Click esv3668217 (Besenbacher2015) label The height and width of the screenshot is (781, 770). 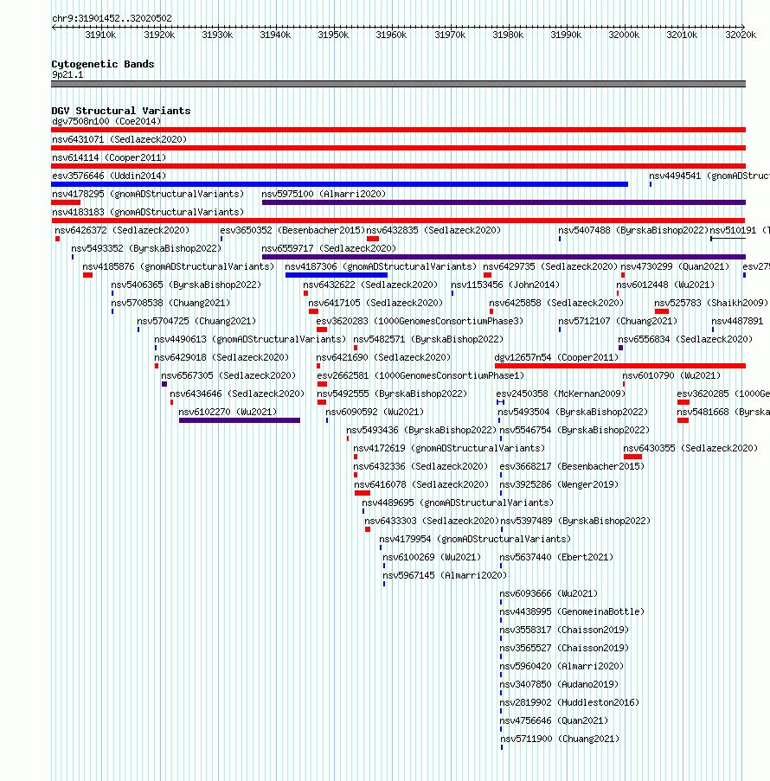[x=572, y=467]
